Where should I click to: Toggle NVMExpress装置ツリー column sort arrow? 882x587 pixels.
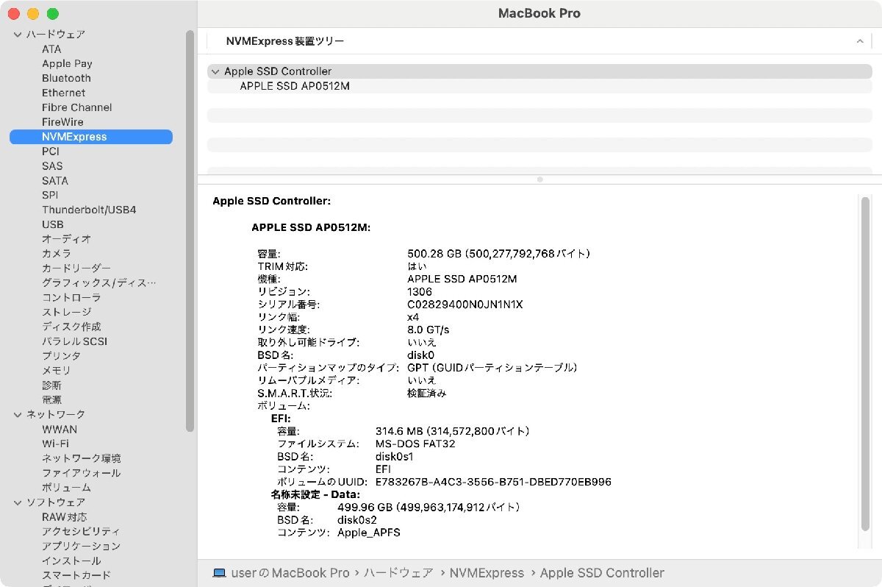point(860,41)
